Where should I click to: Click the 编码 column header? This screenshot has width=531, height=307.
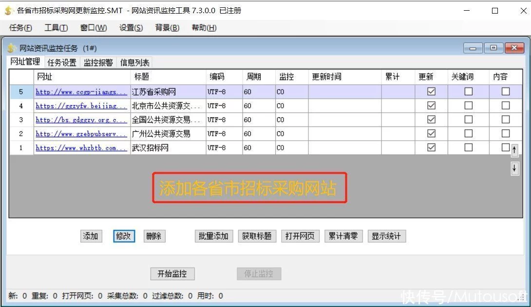(225, 77)
